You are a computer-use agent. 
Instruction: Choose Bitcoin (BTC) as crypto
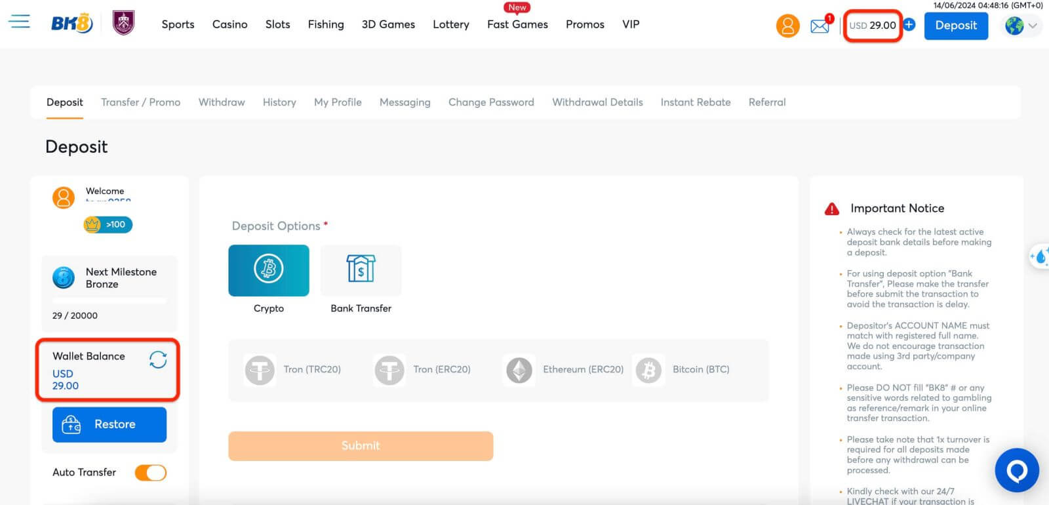click(683, 370)
